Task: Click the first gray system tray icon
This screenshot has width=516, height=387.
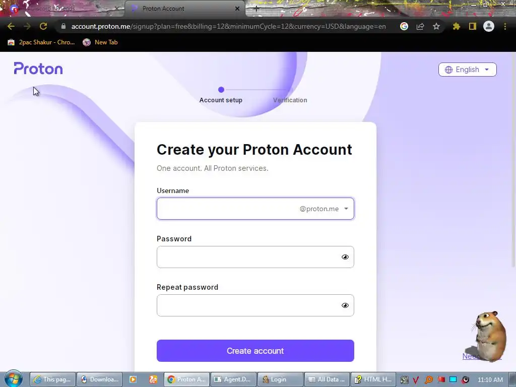Action: (404, 380)
